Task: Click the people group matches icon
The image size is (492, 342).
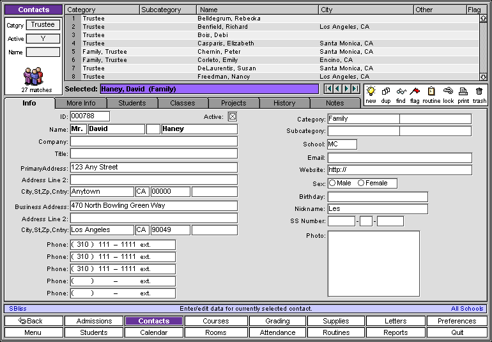Action: click(33, 76)
